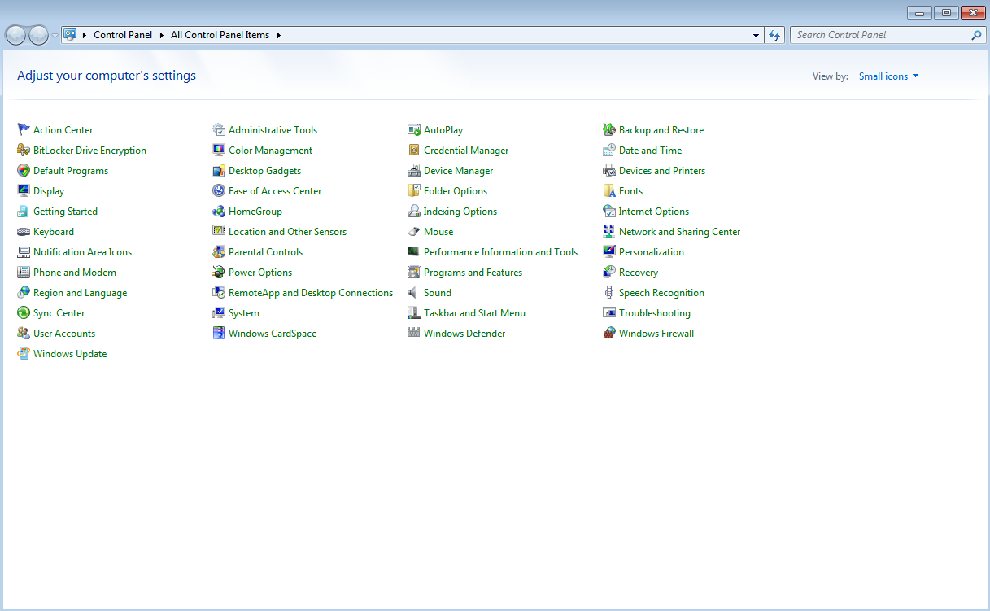Open the Indexing Options link
The image size is (990, 611).
click(x=460, y=211)
